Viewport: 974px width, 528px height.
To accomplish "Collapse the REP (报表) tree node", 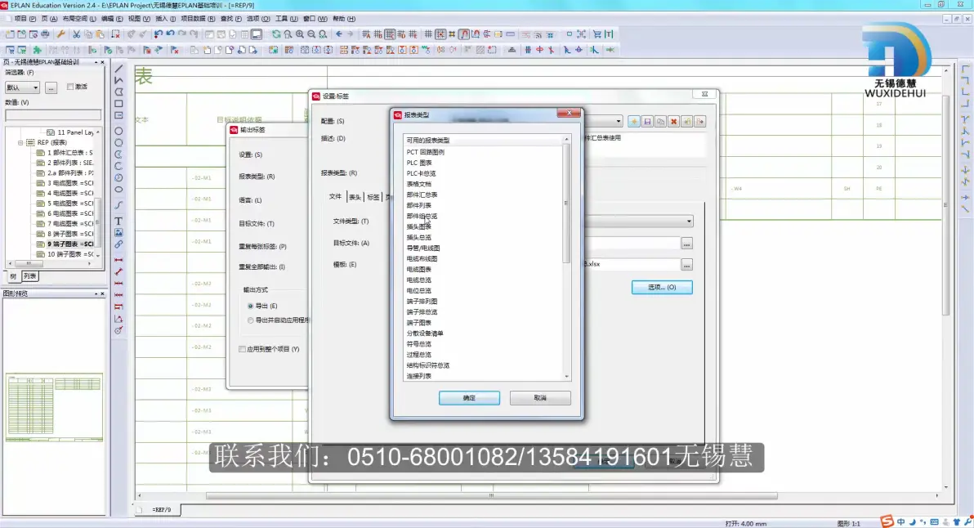I will [20, 142].
